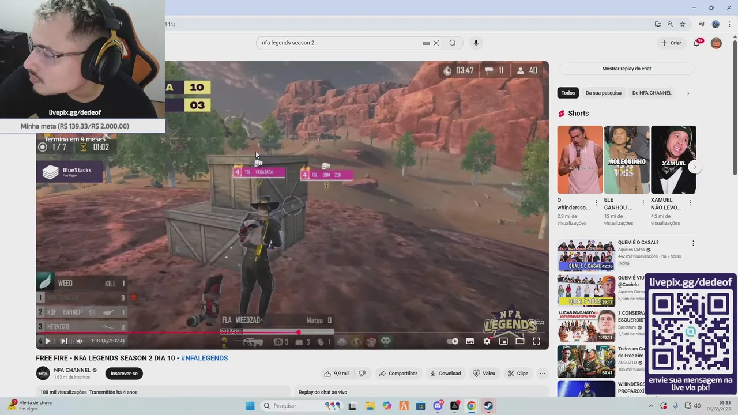Click the weather Alerta de chuva widget
The image size is (738, 415).
29,406
